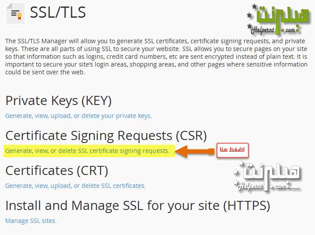Click the SSL/TLS Manager description paragraph
Screen dimensions: 315x235
pyautogui.click(x=156, y=56)
